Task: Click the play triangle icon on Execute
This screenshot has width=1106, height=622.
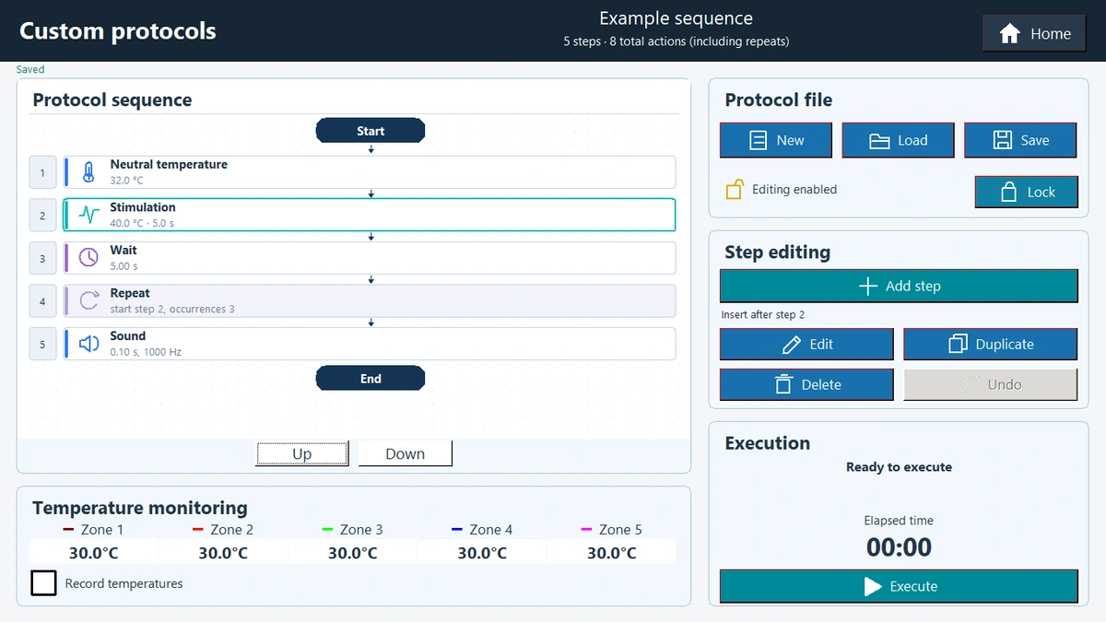Action: pyautogui.click(x=872, y=586)
